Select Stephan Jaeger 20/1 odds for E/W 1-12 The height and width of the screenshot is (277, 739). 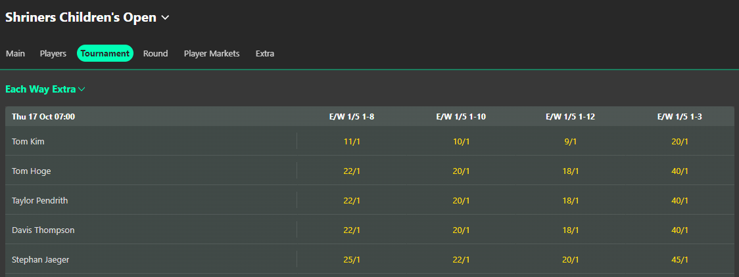(570, 259)
